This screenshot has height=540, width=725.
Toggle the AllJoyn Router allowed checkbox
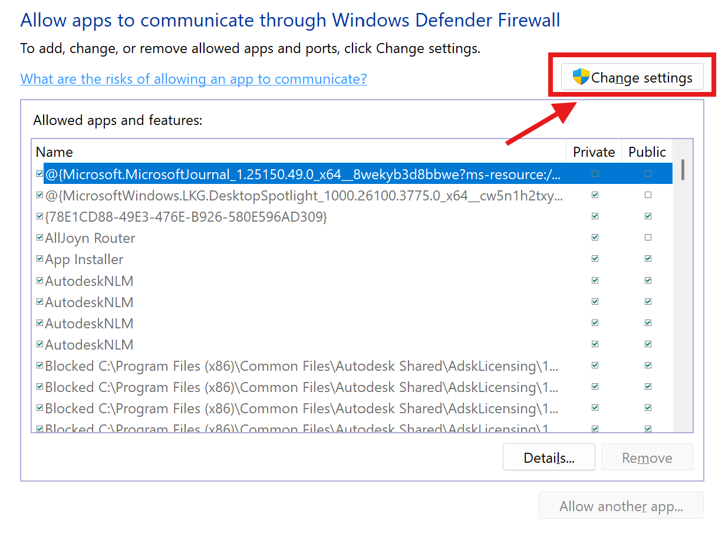(39, 238)
